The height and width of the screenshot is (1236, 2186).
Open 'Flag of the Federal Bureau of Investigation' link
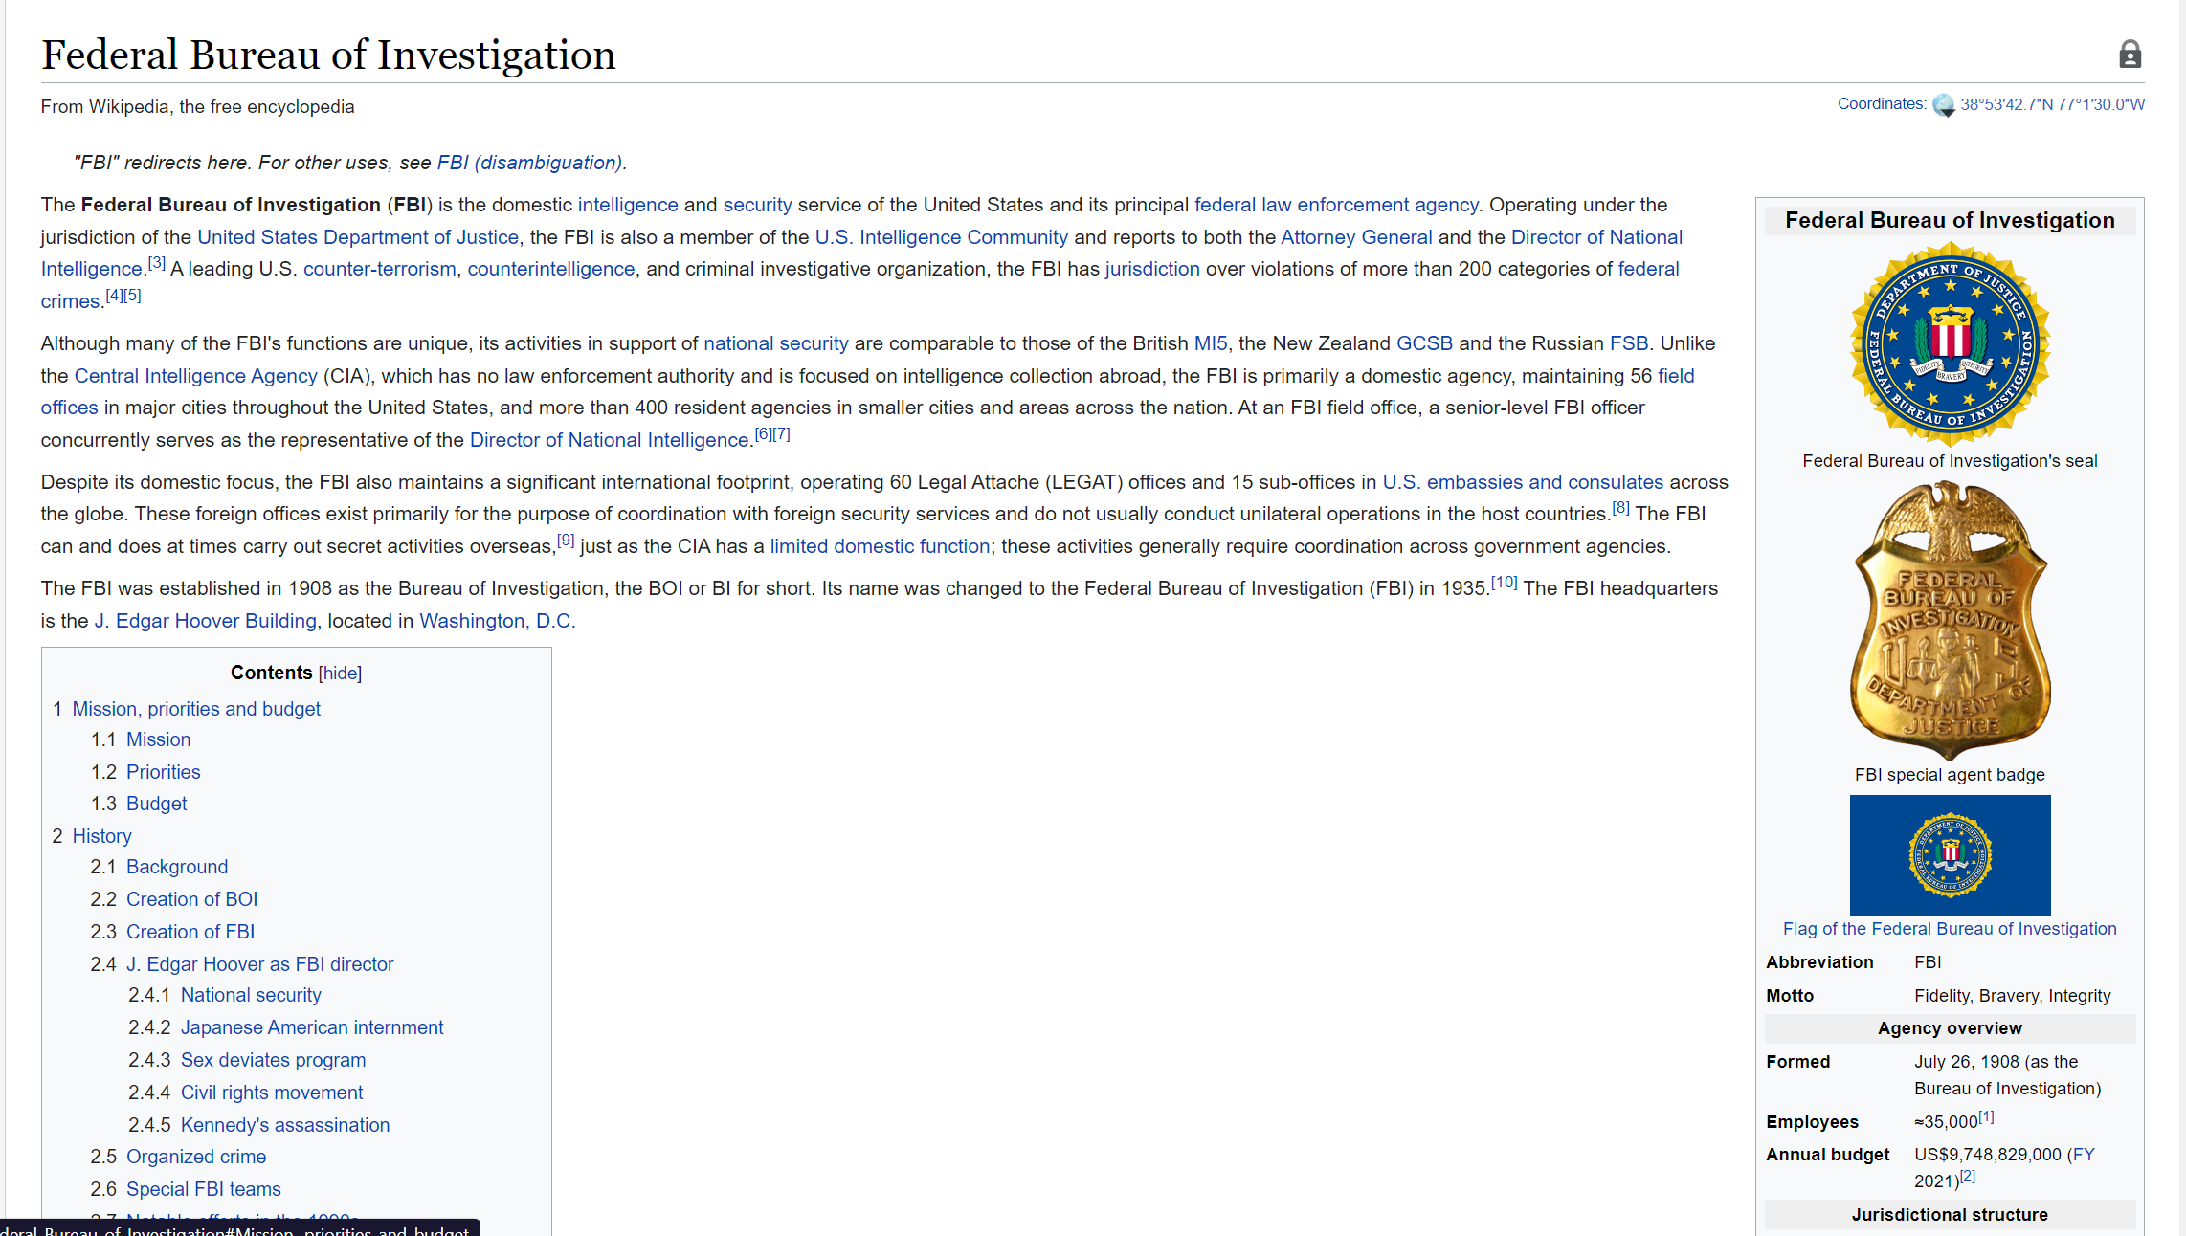point(1950,929)
